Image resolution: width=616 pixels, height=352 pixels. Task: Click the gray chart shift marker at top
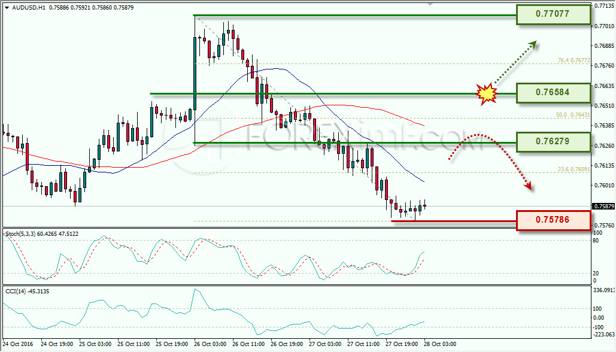click(x=430, y=4)
